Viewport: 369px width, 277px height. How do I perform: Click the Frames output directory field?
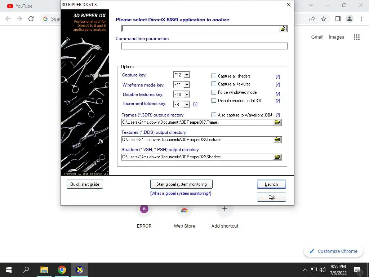(197, 122)
